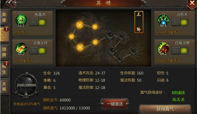Open the 转生 side tab
The height and width of the screenshot is (114, 197).
click(x=5, y=69)
